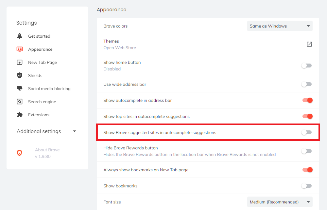Click the Search engine magnifier icon

point(20,102)
